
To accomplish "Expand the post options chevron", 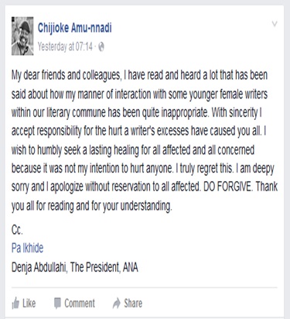I will coord(275,24).
